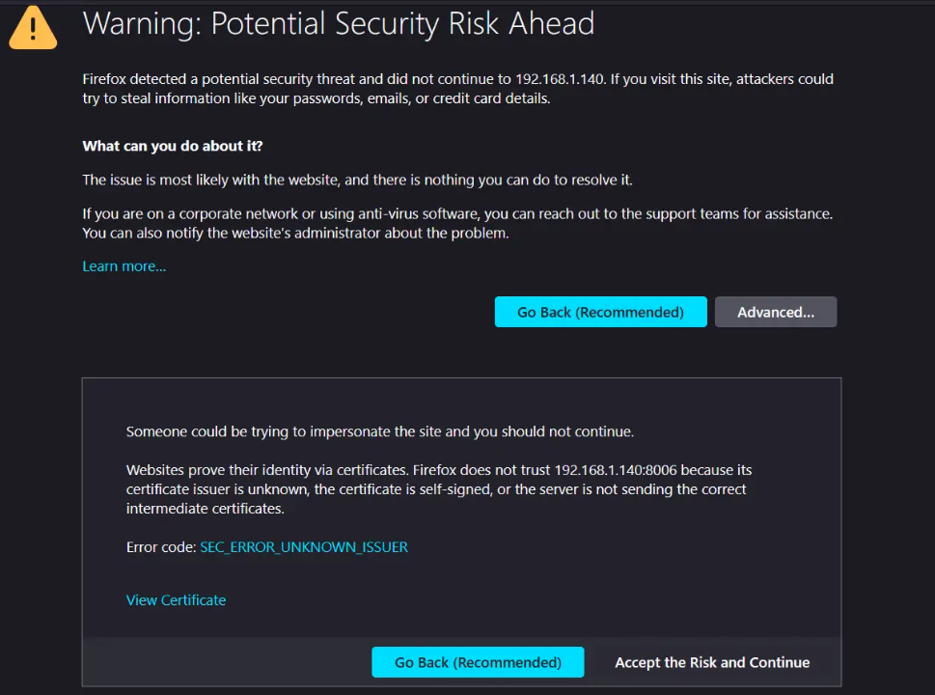Open the View Certificate link

(x=176, y=600)
